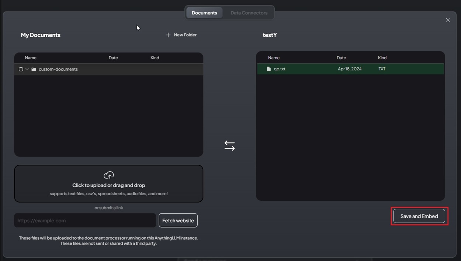Screen dimensions: 461x261
Task: Click the cloud upload icon
Action: 108,175
